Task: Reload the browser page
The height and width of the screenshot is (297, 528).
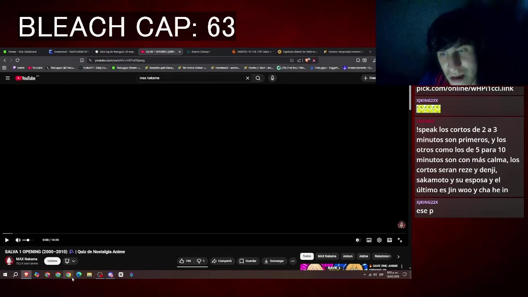Action: (17, 60)
